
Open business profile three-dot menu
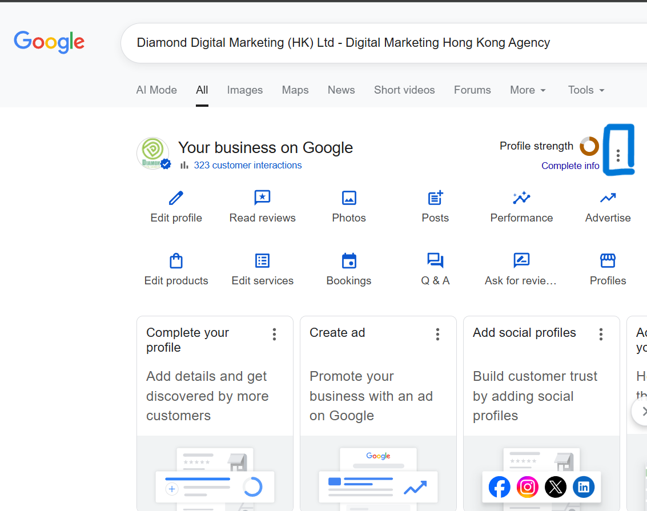618,155
